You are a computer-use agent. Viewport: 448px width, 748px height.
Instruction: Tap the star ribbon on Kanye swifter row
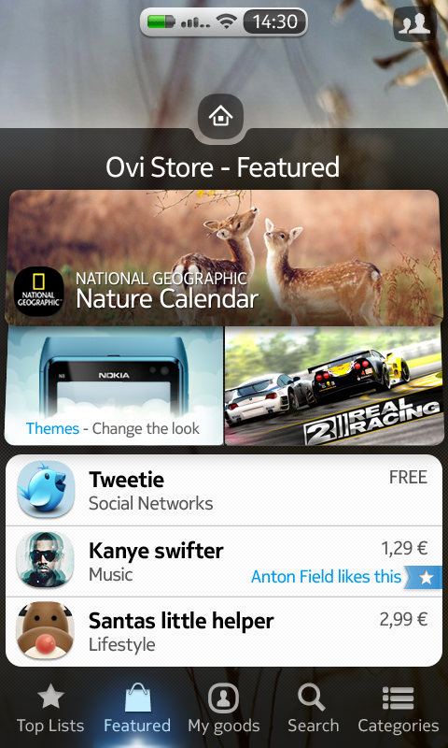click(424, 577)
